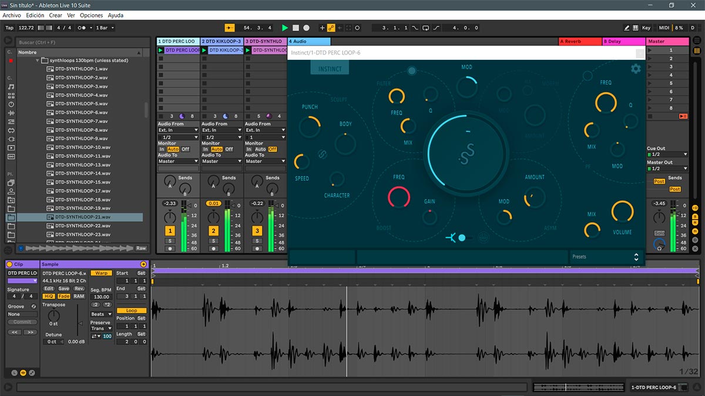Open the Archivo menu
The width and height of the screenshot is (705, 396).
pyautogui.click(x=12, y=15)
